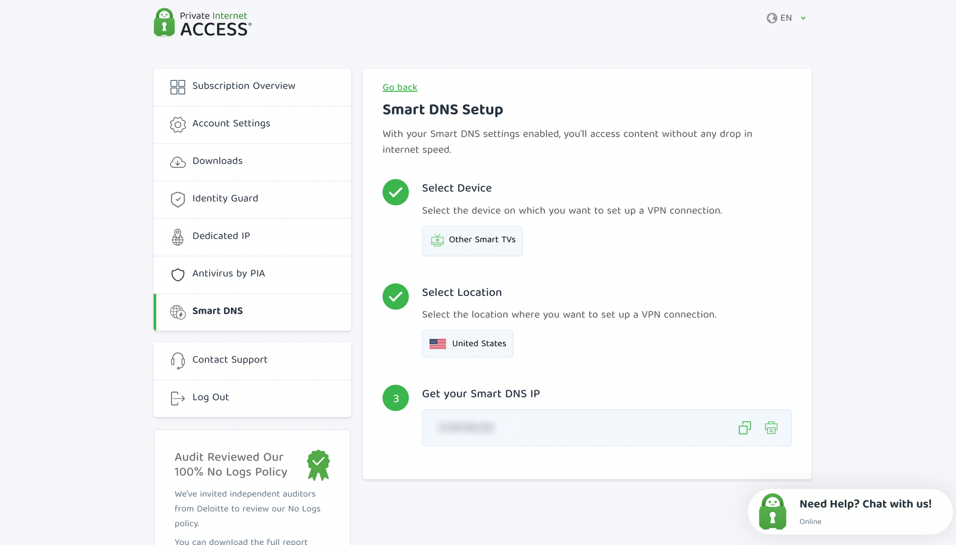Viewport: 956px width, 545px height.
Task: Click the Go back link
Action: pos(400,87)
